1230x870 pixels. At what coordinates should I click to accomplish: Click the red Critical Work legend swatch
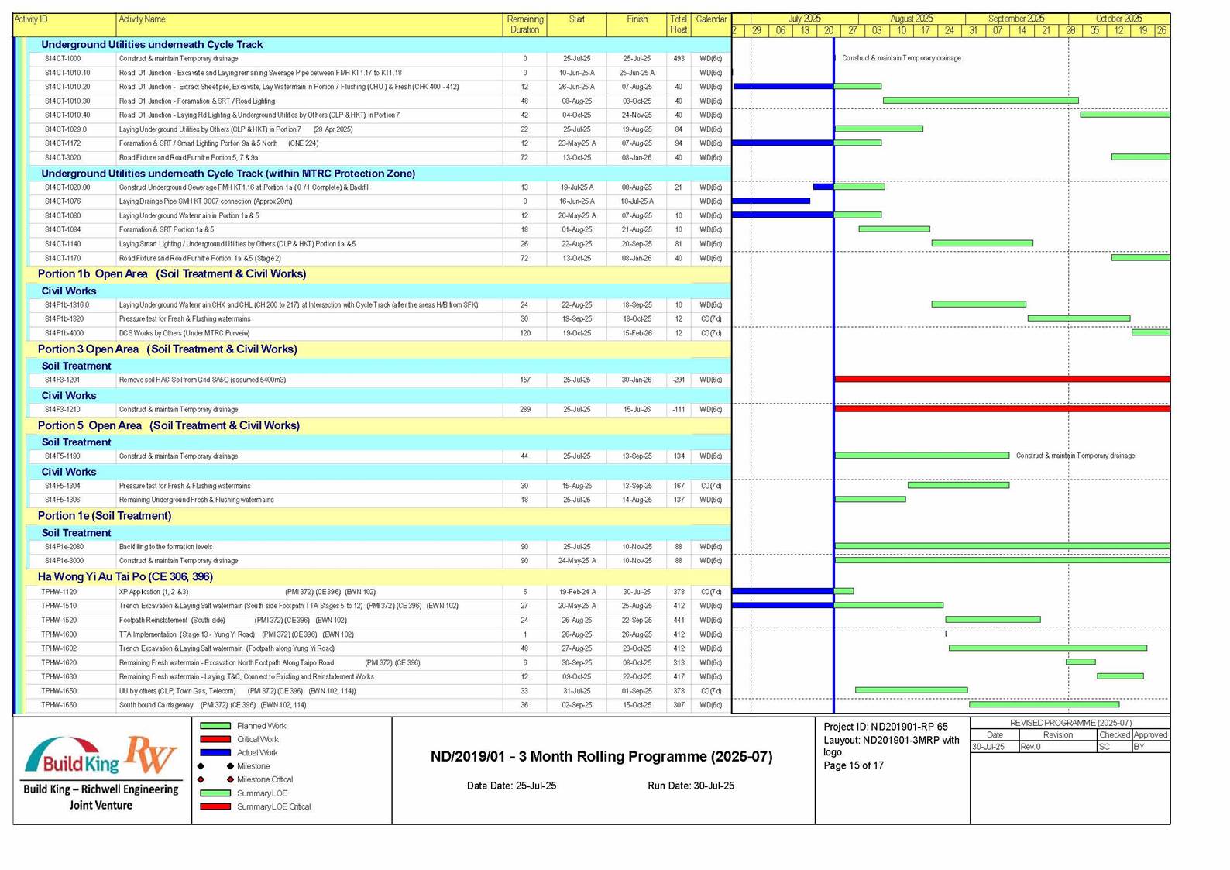[x=215, y=739]
